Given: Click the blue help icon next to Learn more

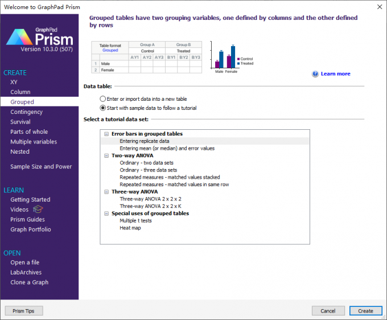Looking at the screenshot, I should click(x=315, y=74).
